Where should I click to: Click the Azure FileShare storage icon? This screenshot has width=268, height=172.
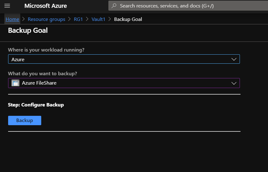coord(15,83)
